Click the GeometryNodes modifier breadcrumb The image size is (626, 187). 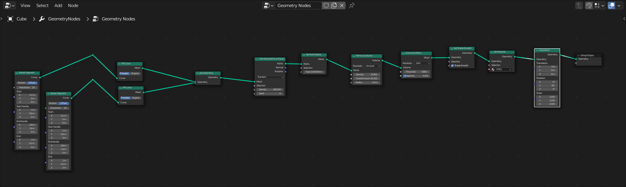tap(64, 19)
